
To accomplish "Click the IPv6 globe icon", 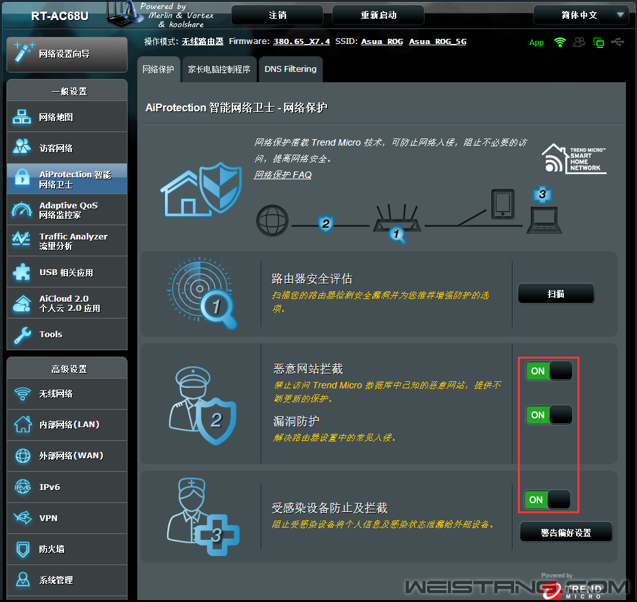I will coord(23,487).
